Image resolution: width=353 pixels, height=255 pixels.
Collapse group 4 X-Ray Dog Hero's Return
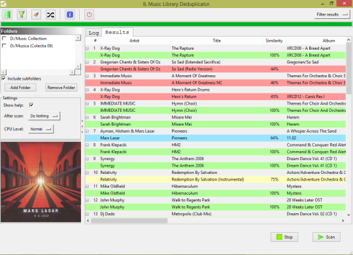88,90
